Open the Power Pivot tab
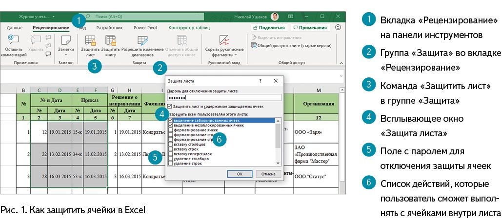The image size is (502, 220). 145,28
